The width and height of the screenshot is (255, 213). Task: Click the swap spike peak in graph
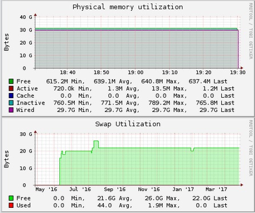click(96, 141)
